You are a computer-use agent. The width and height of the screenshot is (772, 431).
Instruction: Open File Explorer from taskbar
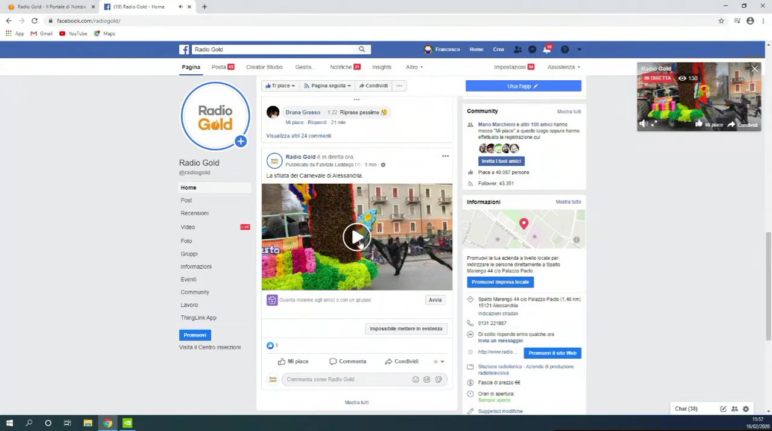pos(87,423)
